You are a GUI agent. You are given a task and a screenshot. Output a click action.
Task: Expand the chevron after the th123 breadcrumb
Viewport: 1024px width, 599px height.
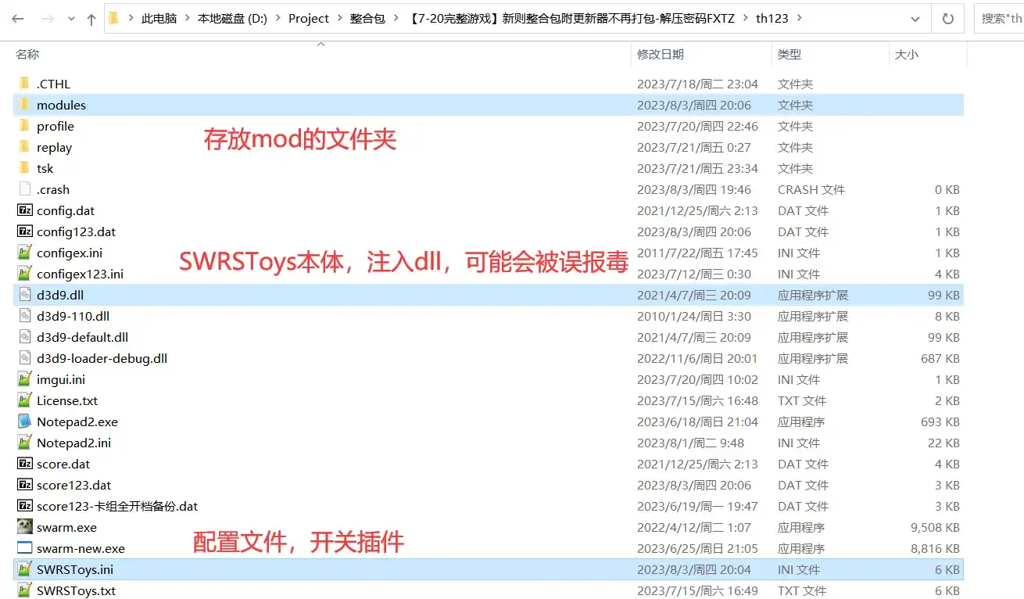798,19
